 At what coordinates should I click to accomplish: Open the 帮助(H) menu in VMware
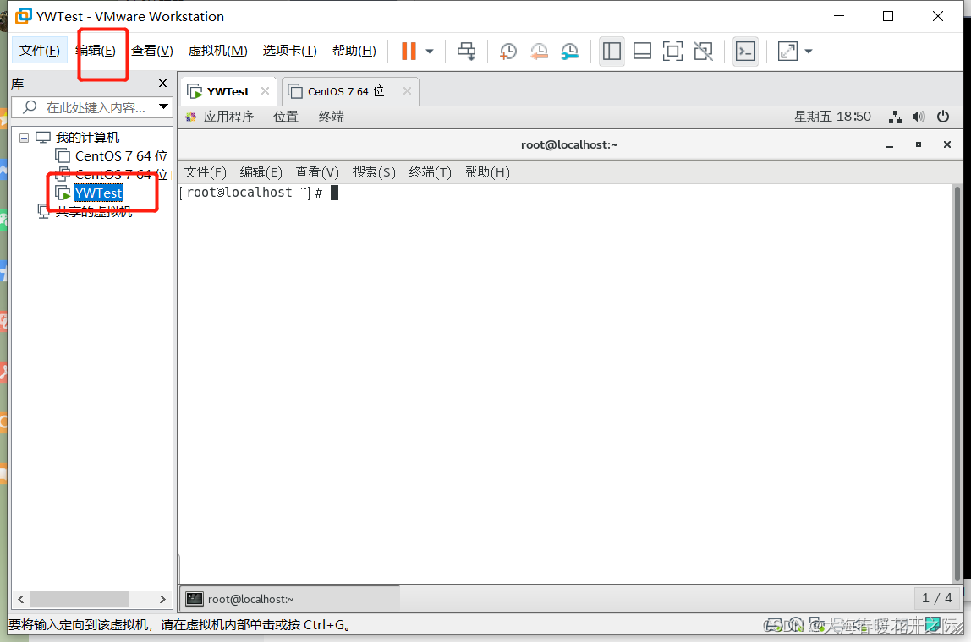click(x=354, y=51)
